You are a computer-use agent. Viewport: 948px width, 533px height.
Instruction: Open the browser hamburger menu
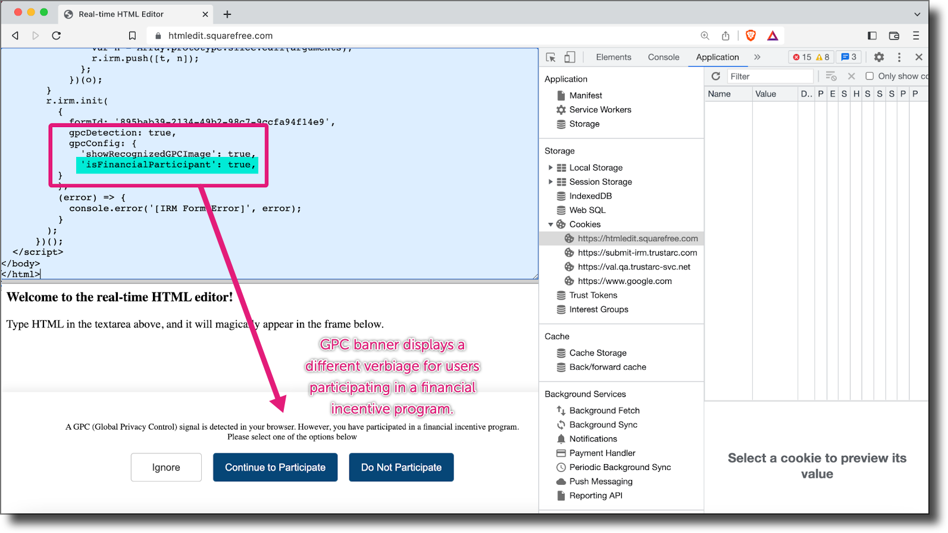[916, 36]
